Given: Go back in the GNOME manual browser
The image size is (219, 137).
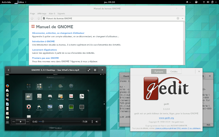Looking at the screenshot, I should (32, 18).
